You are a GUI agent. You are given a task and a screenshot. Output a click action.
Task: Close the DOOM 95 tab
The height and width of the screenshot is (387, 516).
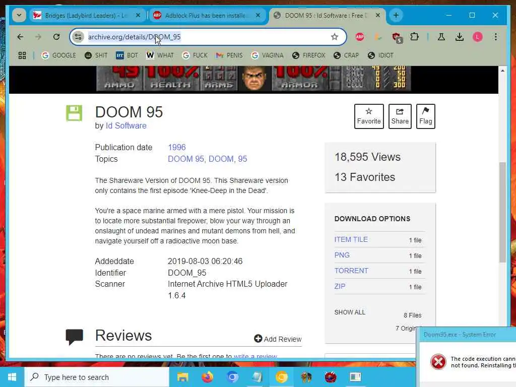click(378, 15)
